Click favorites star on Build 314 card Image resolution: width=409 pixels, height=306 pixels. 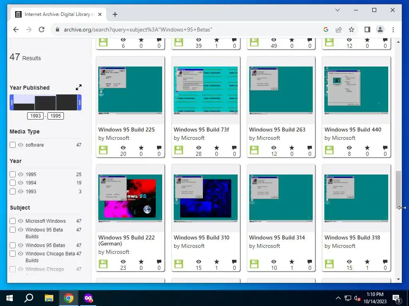point(292,261)
